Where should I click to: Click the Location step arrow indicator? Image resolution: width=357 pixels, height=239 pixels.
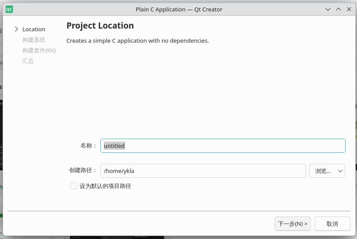pyautogui.click(x=16, y=29)
